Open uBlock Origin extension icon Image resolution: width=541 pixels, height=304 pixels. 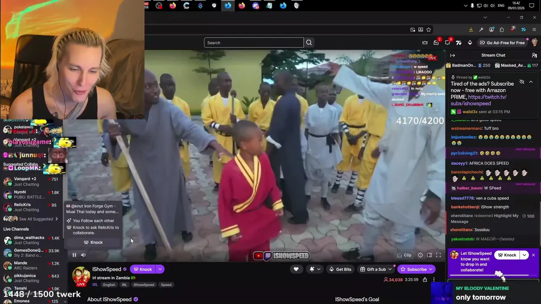point(513,30)
